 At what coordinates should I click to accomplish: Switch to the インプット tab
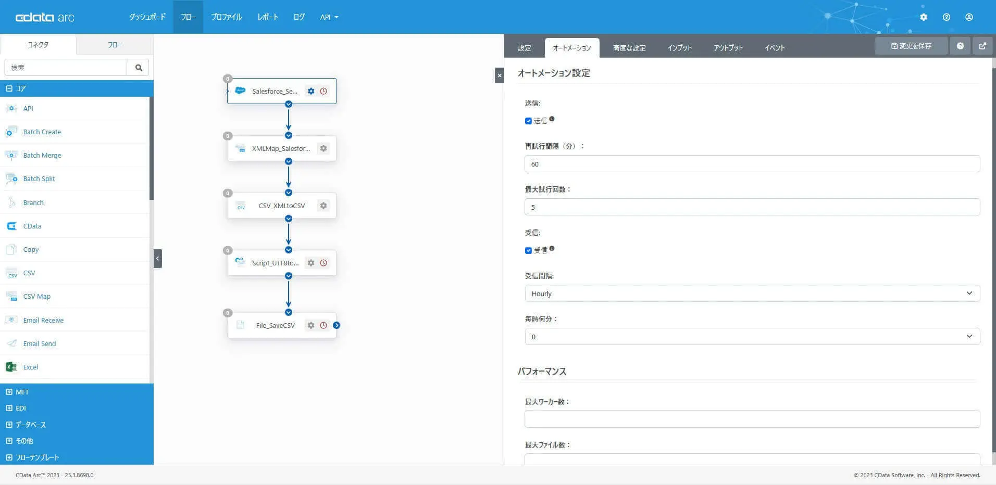pos(680,48)
